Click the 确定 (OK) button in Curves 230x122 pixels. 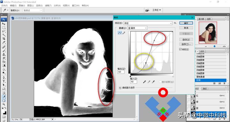(x=186, y=23)
